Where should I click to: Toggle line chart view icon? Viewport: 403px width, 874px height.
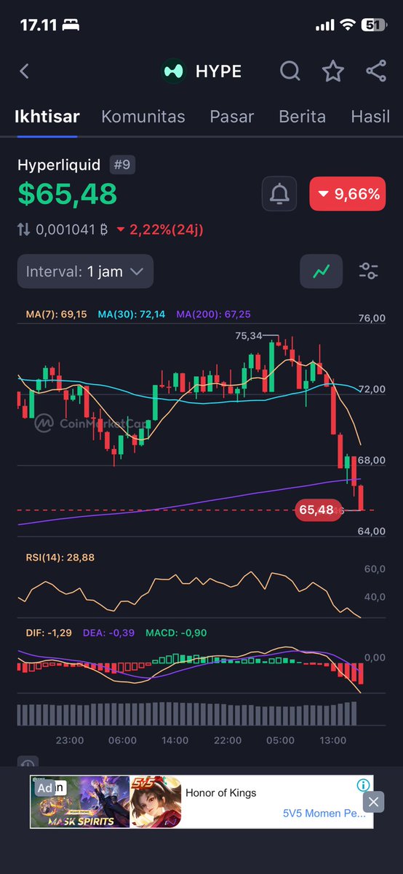(322, 271)
